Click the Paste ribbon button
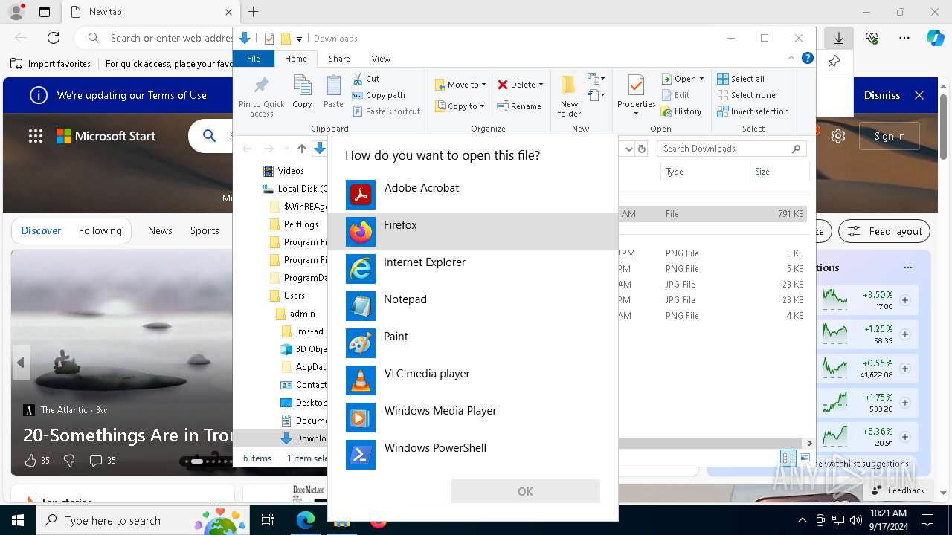Image resolution: width=952 pixels, height=535 pixels. tap(333, 92)
